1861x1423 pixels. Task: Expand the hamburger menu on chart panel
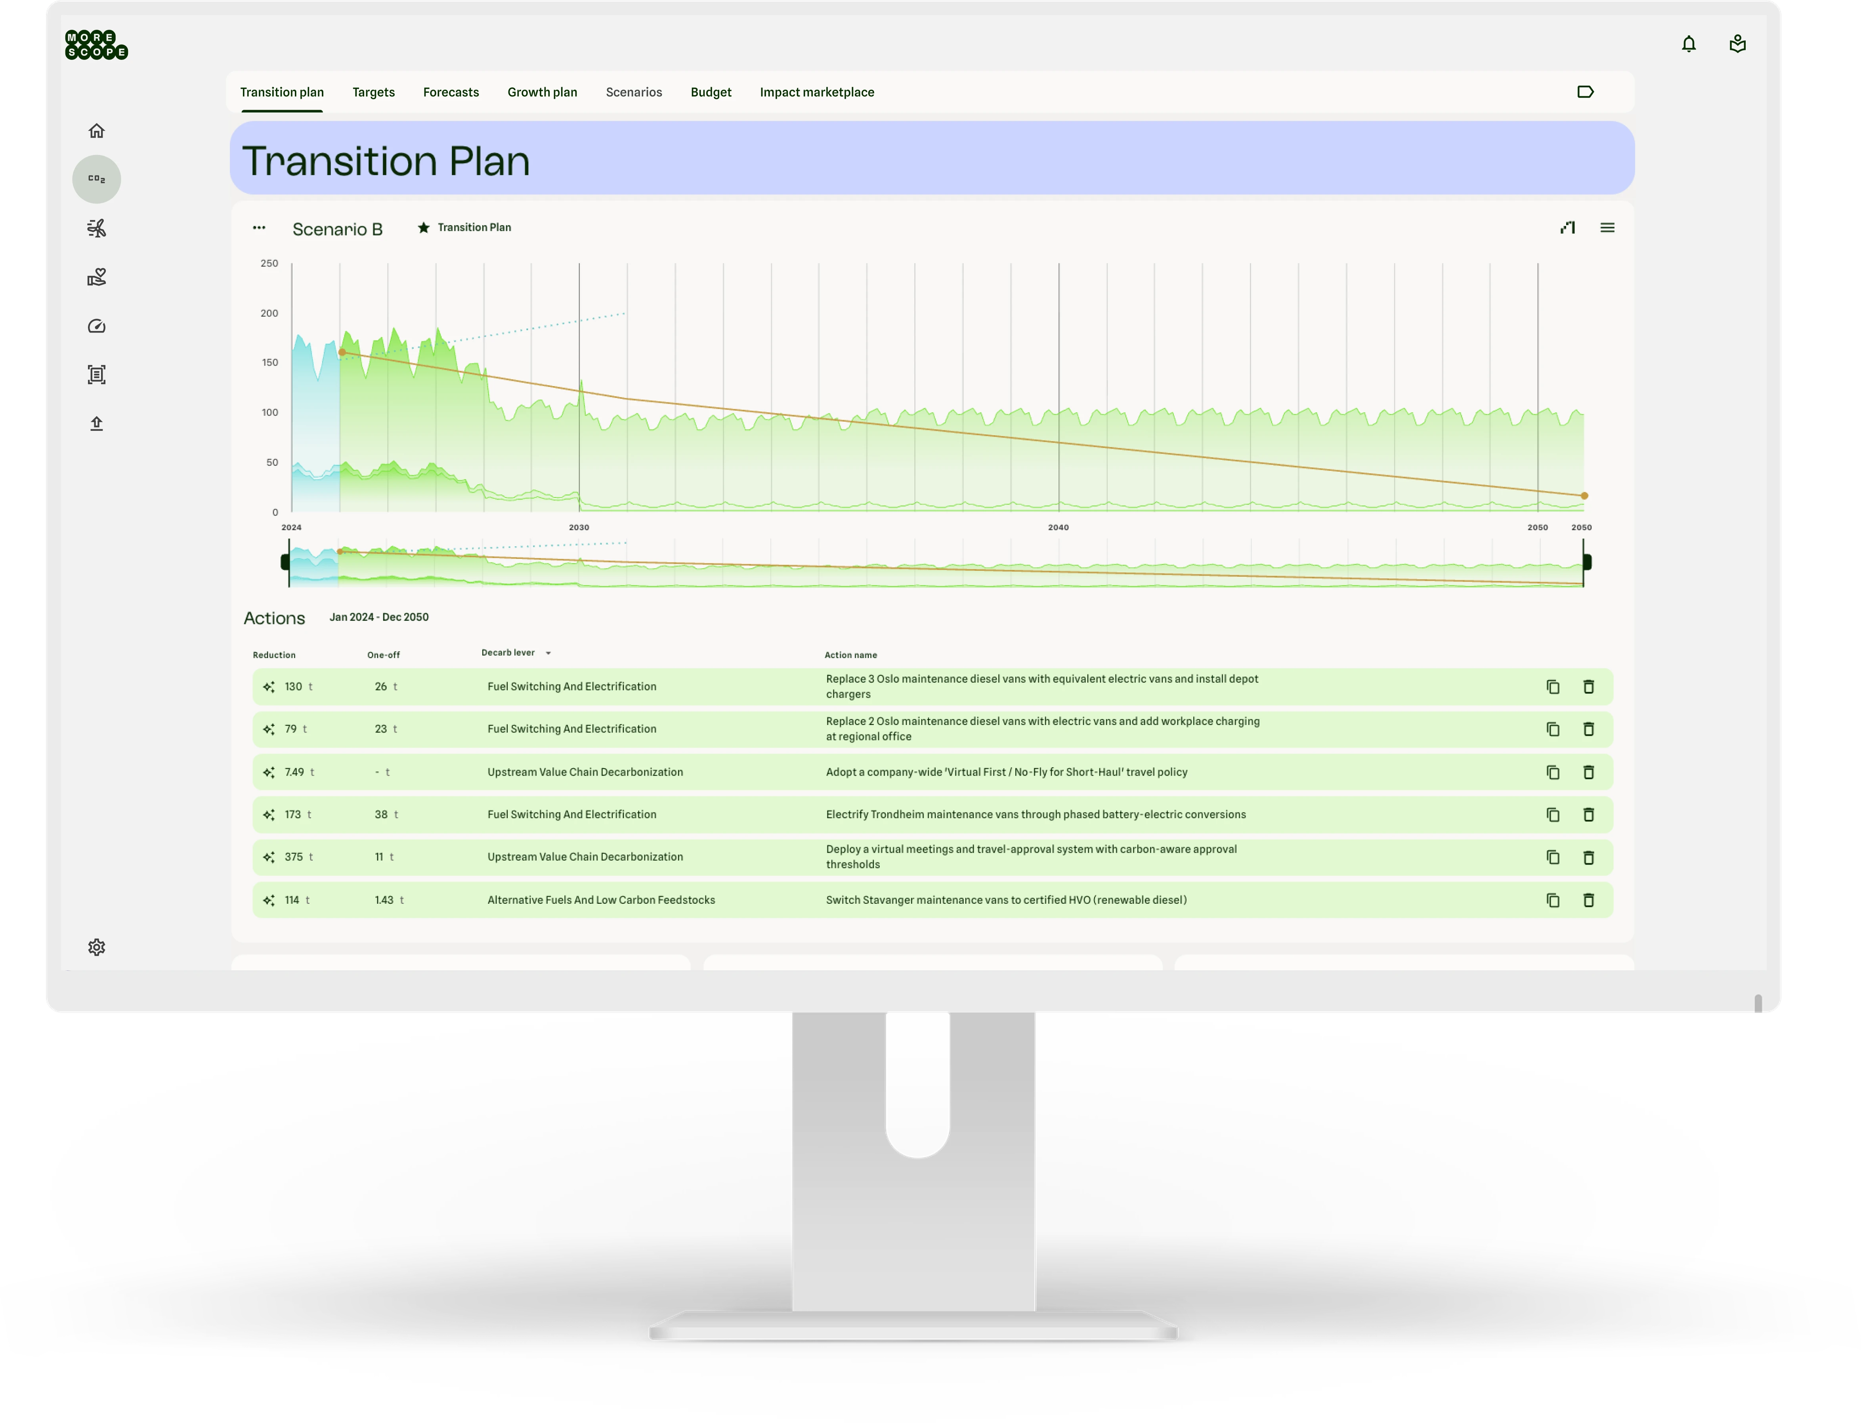[1607, 227]
